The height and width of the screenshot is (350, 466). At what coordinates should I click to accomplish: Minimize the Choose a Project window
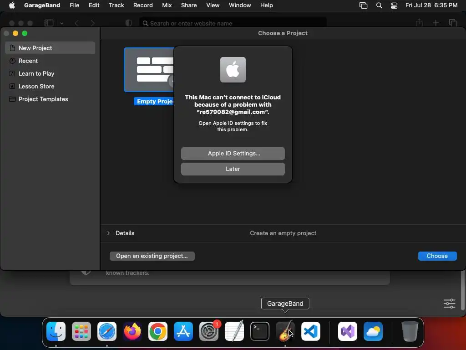pyautogui.click(x=15, y=33)
